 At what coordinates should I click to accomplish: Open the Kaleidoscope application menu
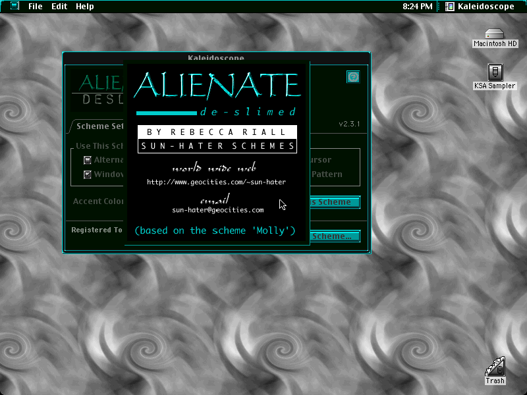480,7
